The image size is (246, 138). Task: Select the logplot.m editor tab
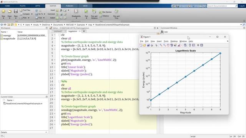click(x=73, y=31)
